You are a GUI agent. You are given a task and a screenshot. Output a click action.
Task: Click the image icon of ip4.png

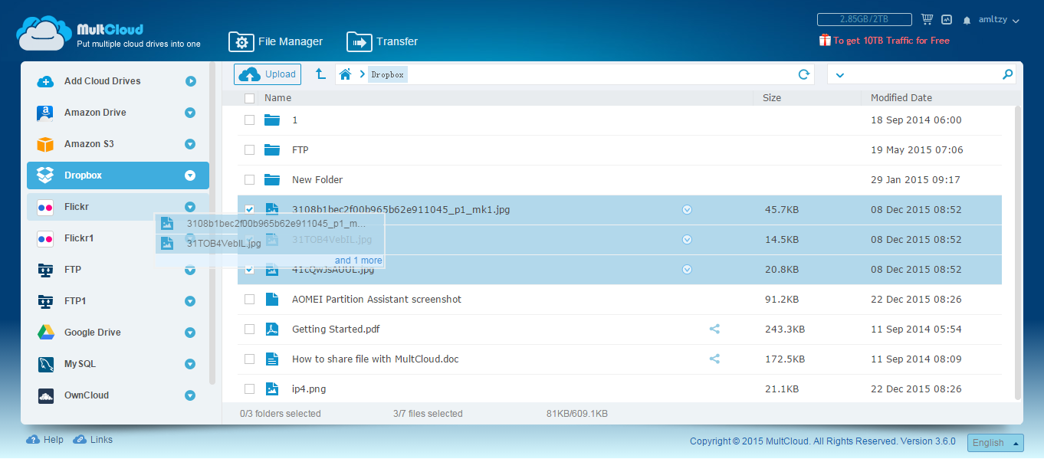tap(271, 389)
